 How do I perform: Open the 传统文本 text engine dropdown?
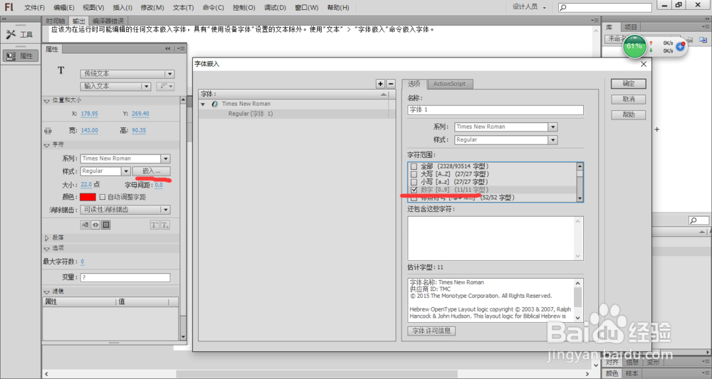127,74
